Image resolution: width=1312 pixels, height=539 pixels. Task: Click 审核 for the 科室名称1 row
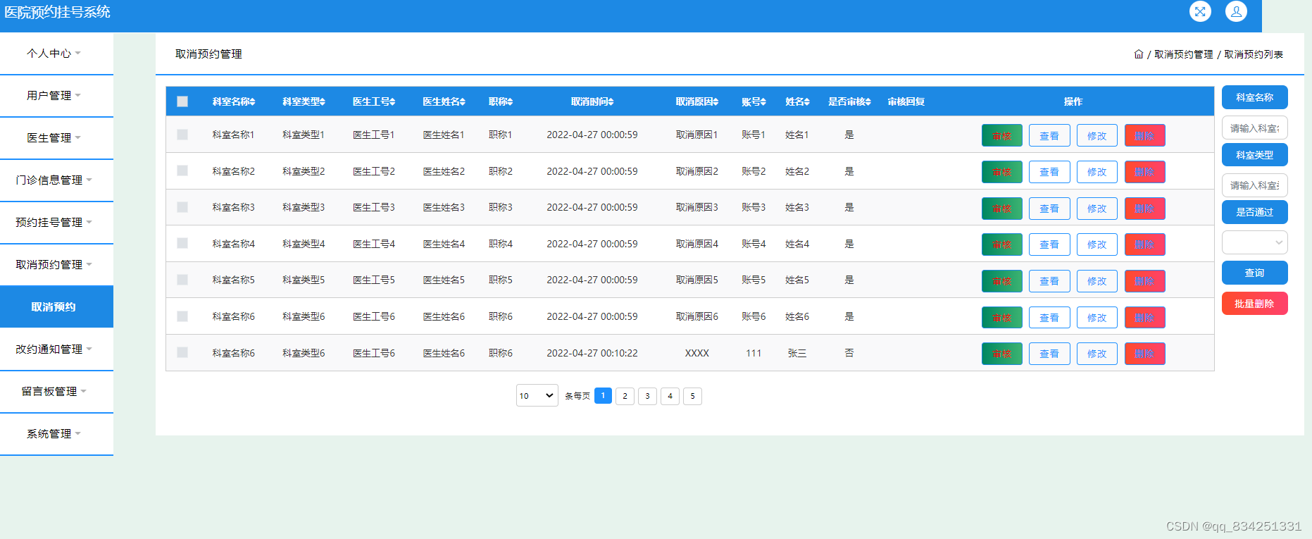point(1001,135)
